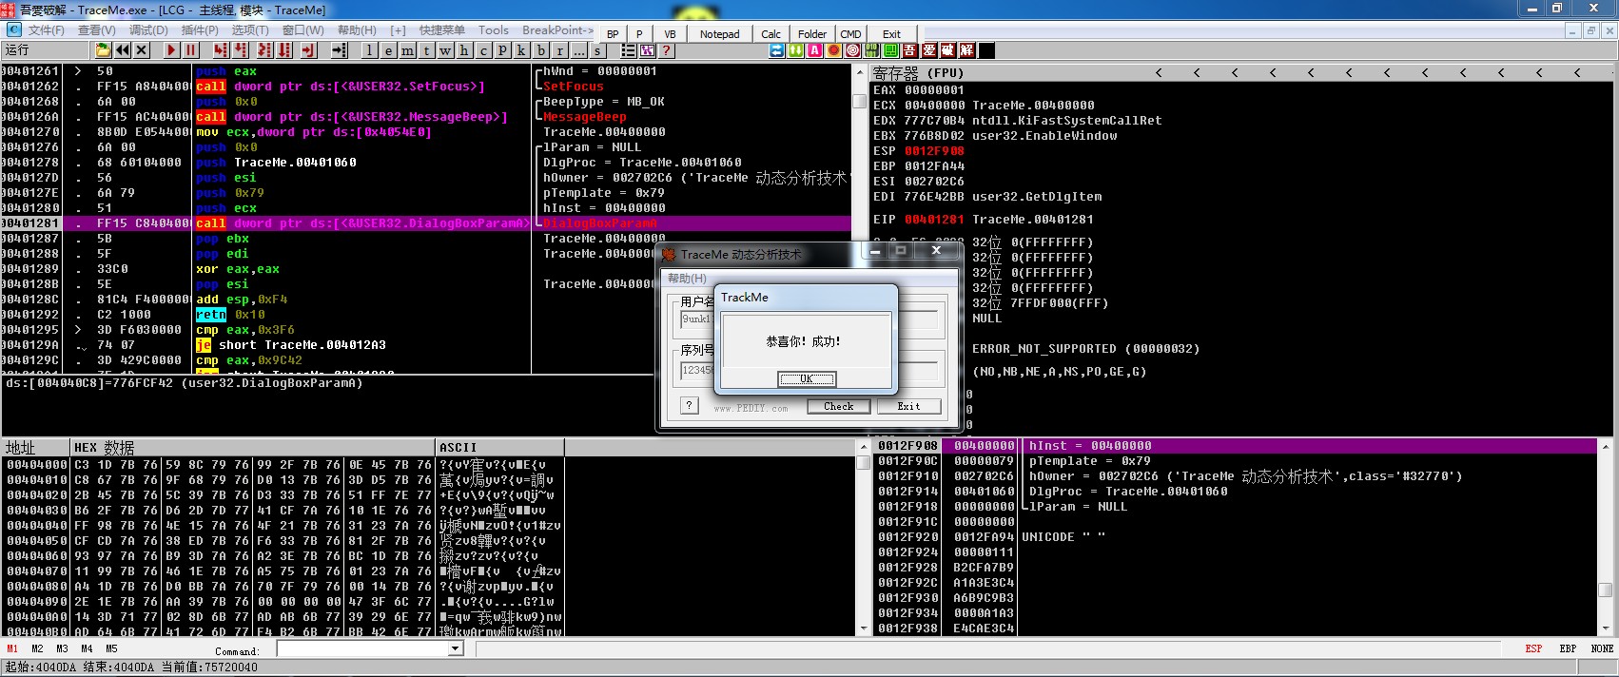Image resolution: width=1619 pixels, height=677 pixels.
Task: Launch Notepad from the toolbar
Action: (x=719, y=34)
